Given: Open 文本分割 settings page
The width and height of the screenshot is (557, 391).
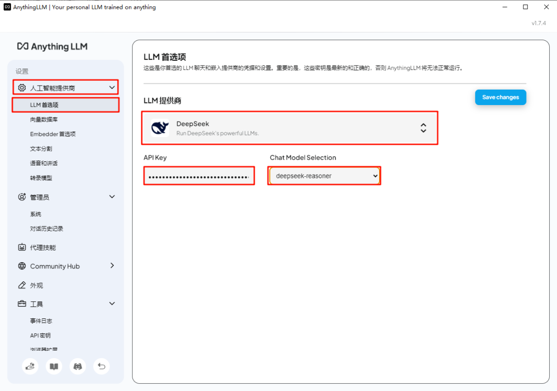Looking at the screenshot, I should pos(41,149).
